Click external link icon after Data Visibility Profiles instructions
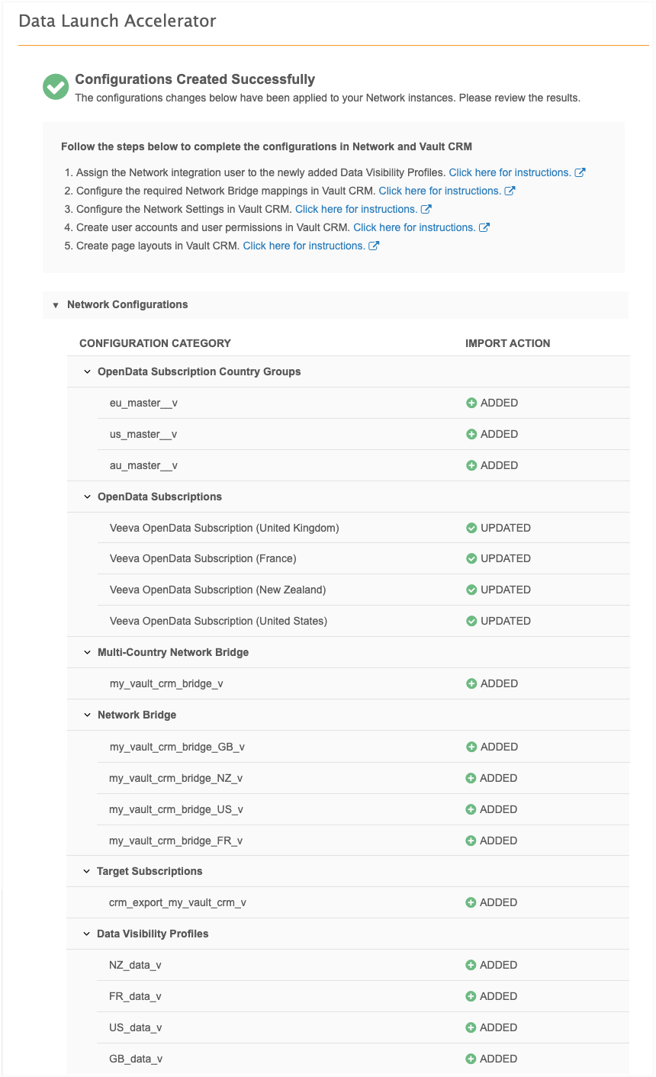The height and width of the screenshot is (1077, 656). [x=580, y=172]
